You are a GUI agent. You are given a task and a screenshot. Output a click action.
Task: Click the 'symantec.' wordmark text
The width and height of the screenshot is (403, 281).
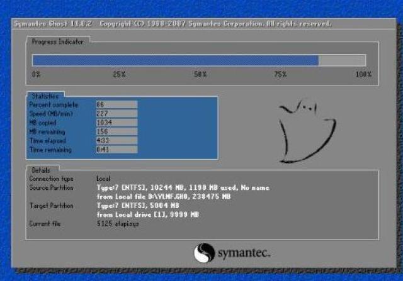(x=244, y=253)
